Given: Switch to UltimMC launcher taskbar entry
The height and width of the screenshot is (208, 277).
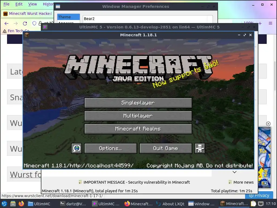Looking at the screenshot, I should pos(106,204).
